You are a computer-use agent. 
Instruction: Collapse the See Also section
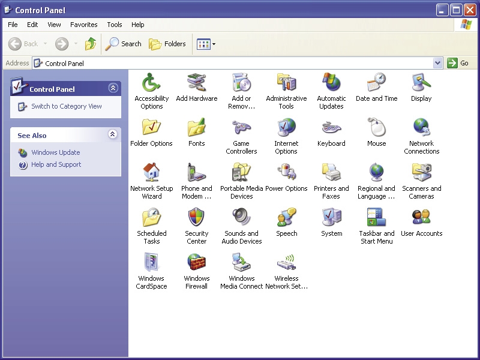113,134
